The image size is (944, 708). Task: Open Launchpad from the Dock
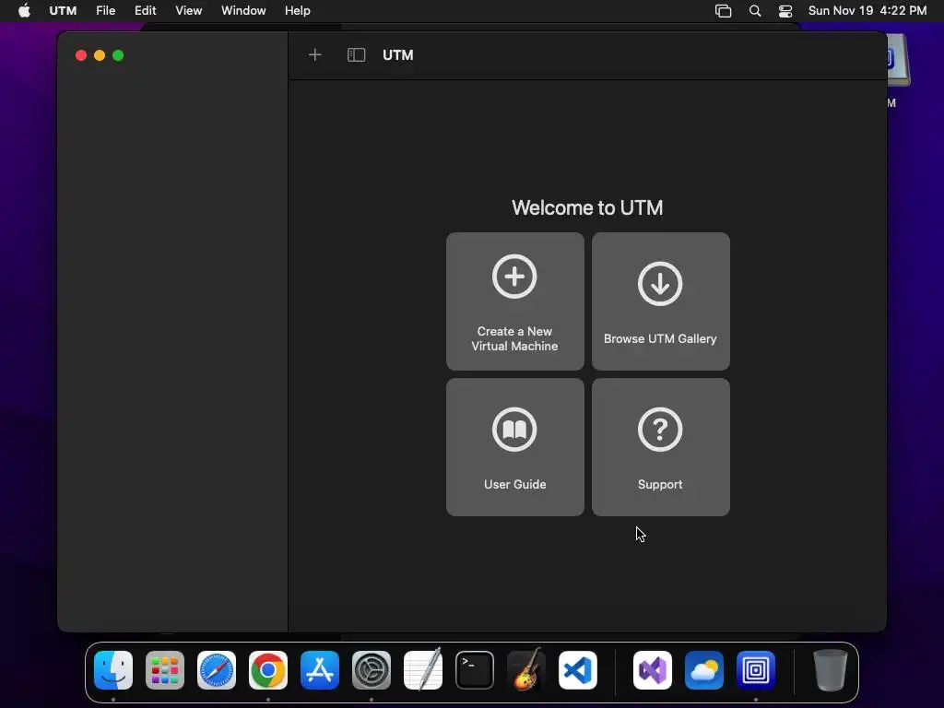click(165, 670)
